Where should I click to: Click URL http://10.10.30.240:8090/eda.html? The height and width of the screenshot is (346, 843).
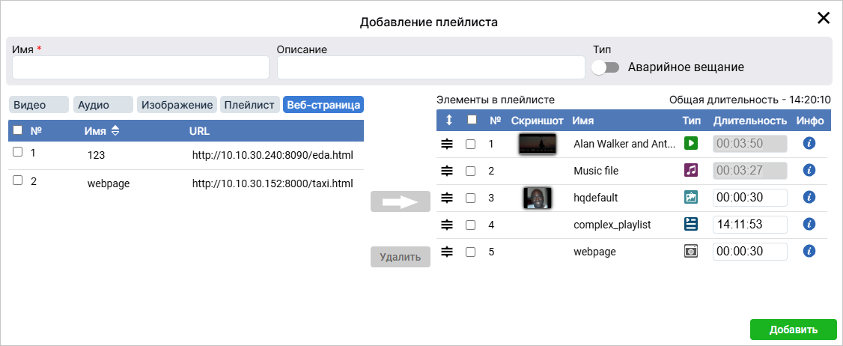pos(273,156)
